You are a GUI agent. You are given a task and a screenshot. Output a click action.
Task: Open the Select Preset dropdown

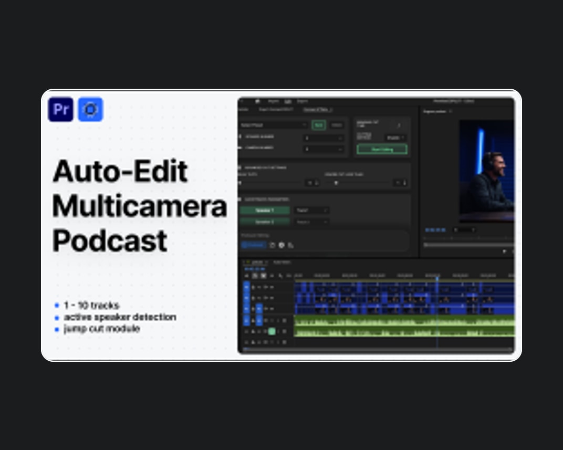(x=273, y=125)
